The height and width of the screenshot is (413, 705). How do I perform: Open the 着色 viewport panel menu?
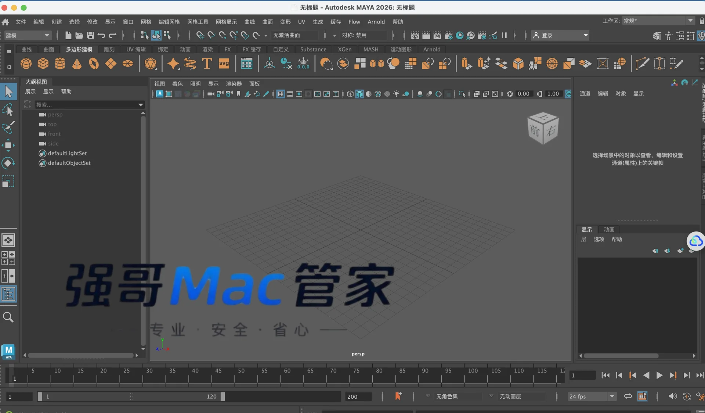177,84
